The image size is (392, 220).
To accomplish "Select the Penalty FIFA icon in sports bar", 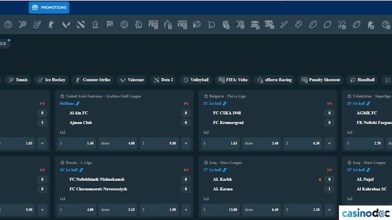I will pos(182,24).
